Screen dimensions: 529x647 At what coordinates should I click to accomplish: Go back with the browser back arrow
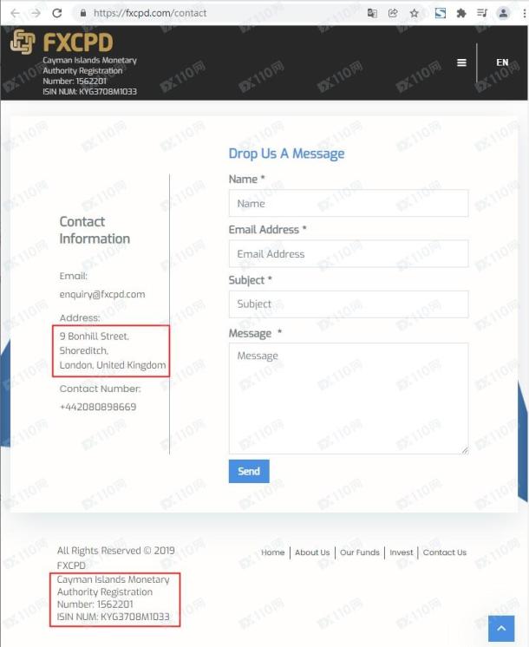click(x=16, y=13)
